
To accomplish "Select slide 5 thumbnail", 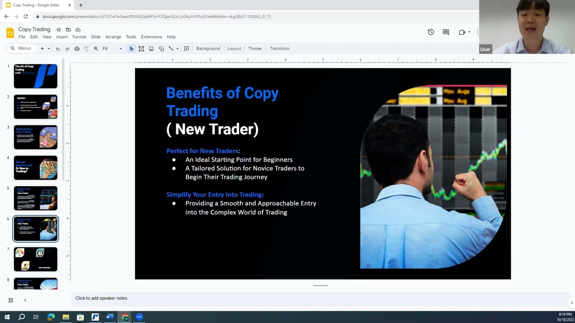I will (35, 198).
